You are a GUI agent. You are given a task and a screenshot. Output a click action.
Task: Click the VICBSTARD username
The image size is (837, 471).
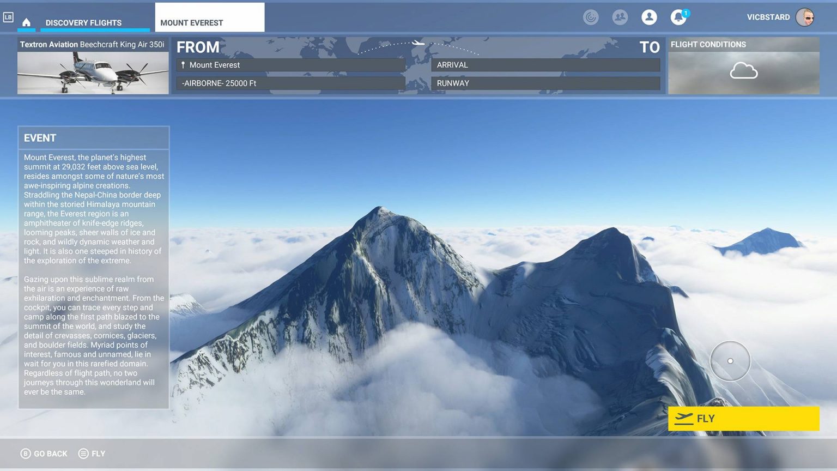tap(768, 17)
